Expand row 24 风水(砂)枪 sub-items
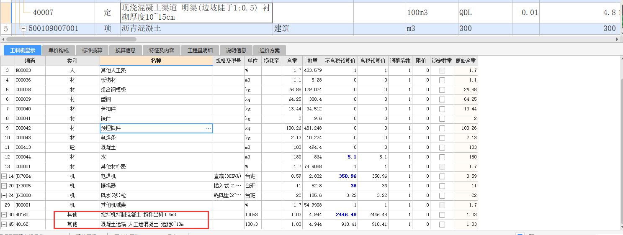This screenshot has height=235, width=623. point(4,196)
